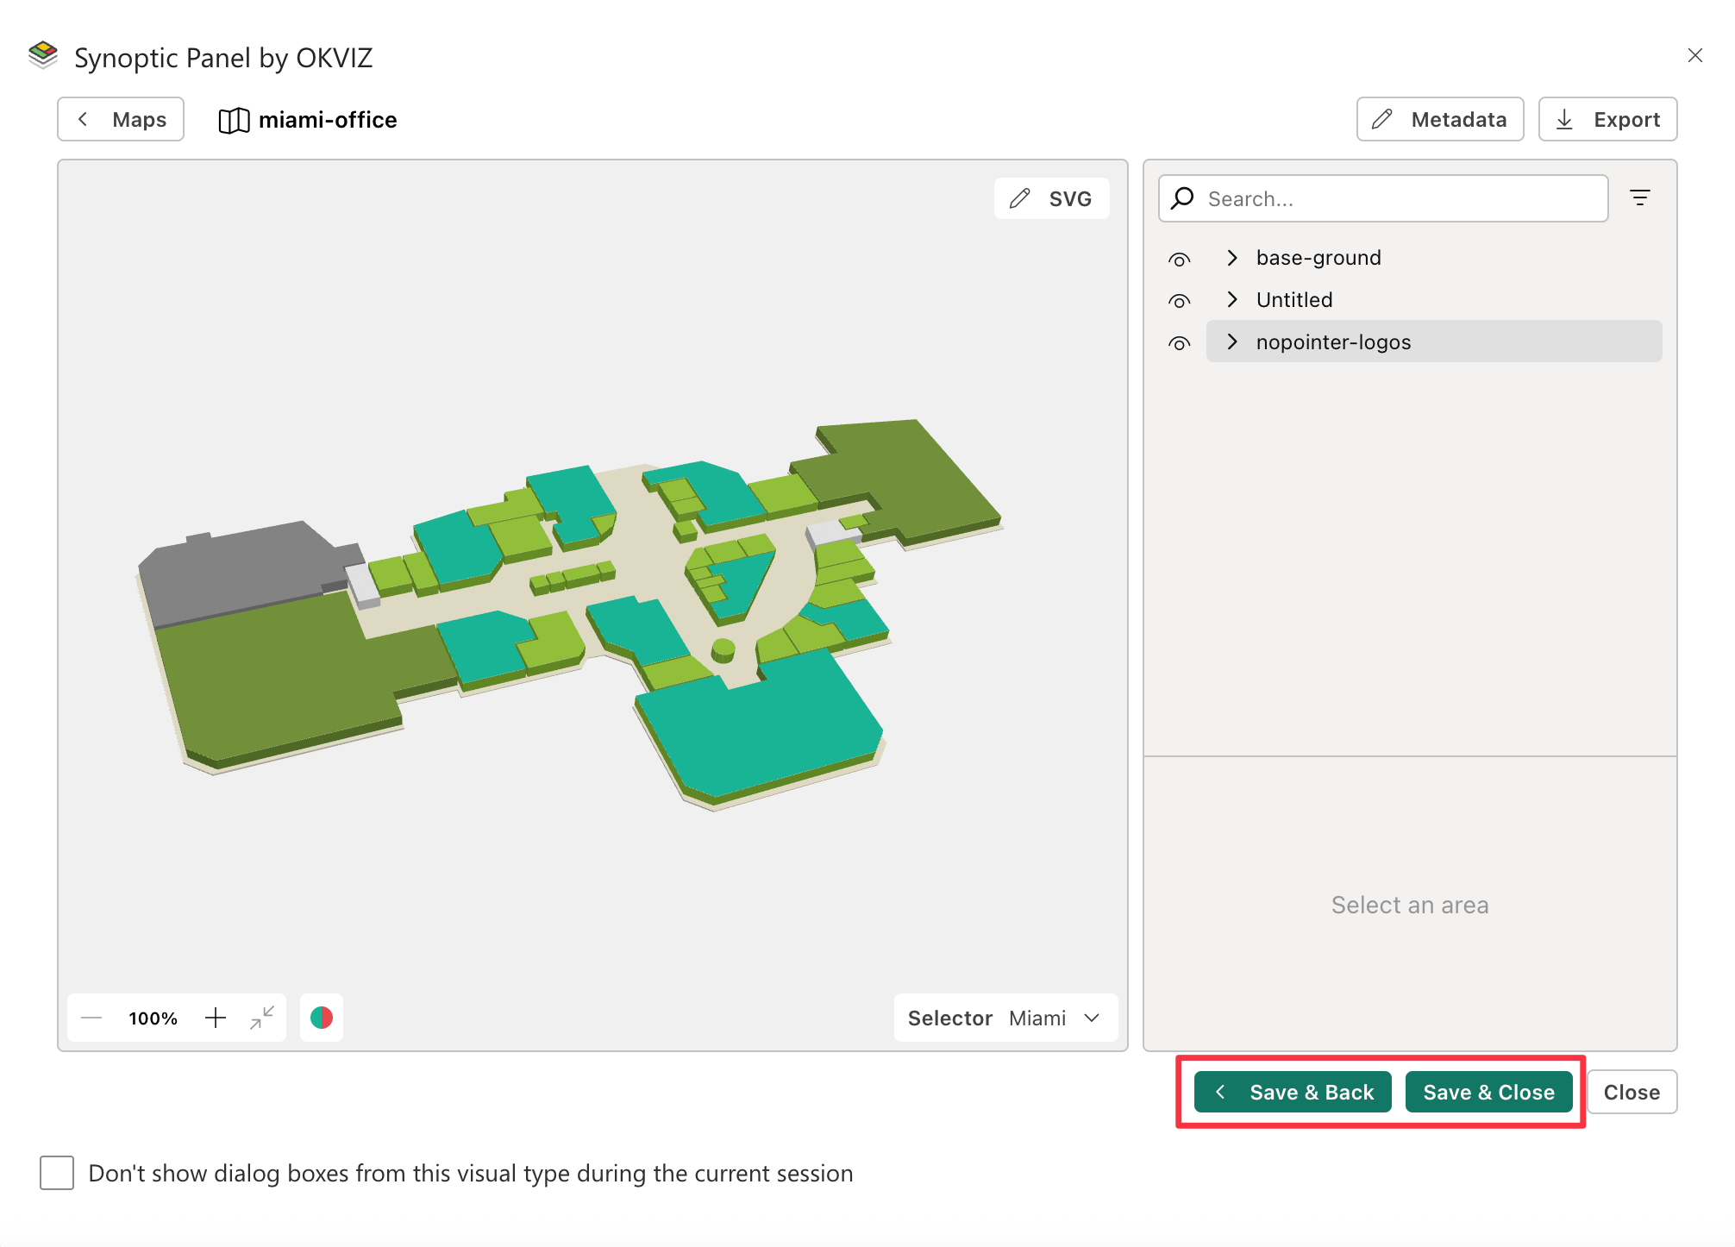Toggle visibility of the Untitled layer
The image size is (1735, 1247).
pyautogui.click(x=1179, y=301)
